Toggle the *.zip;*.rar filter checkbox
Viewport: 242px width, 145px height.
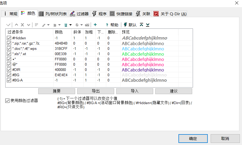[x=9, y=43]
